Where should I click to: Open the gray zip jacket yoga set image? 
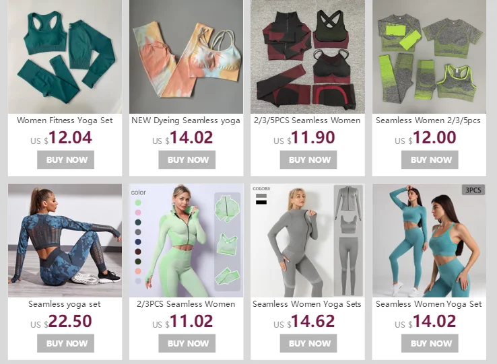click(x=308, y=240)
